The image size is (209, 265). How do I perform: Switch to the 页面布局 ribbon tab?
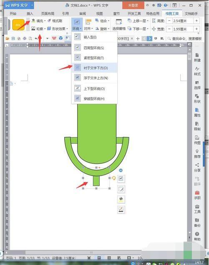(48, 13)
